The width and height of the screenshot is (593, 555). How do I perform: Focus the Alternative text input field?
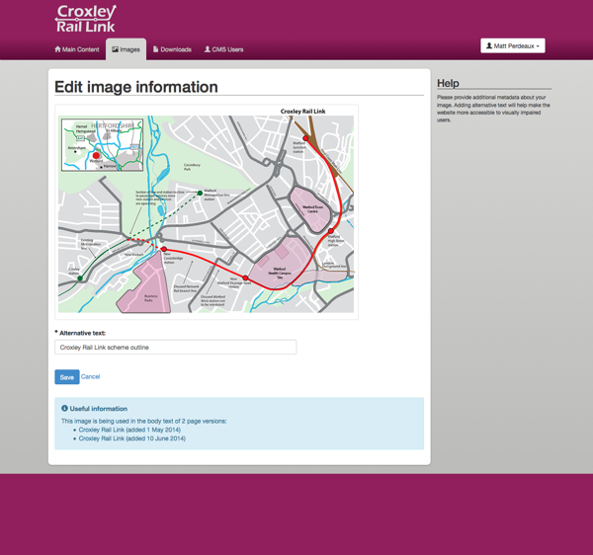pos(175,348)
